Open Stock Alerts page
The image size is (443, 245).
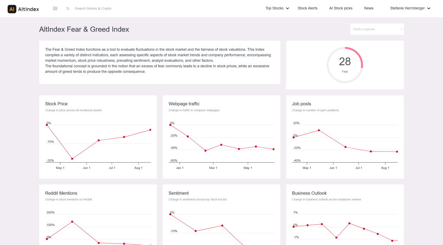coord(308,8)
